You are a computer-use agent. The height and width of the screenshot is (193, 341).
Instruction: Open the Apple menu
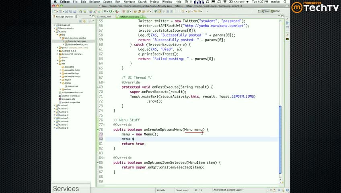coord(55,2)
